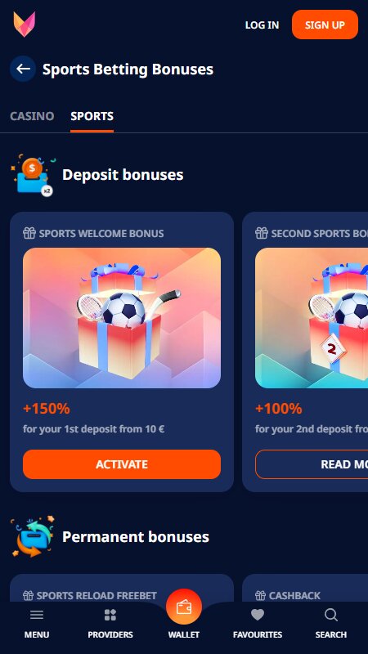The width and height of the screenshot is (368, 654).
Task: Click gift icon beside Sports Welcome Bonus
Action: (29, 233)
